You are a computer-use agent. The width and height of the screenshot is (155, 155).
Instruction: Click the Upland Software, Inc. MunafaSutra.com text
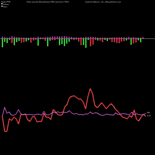(103, 2)
